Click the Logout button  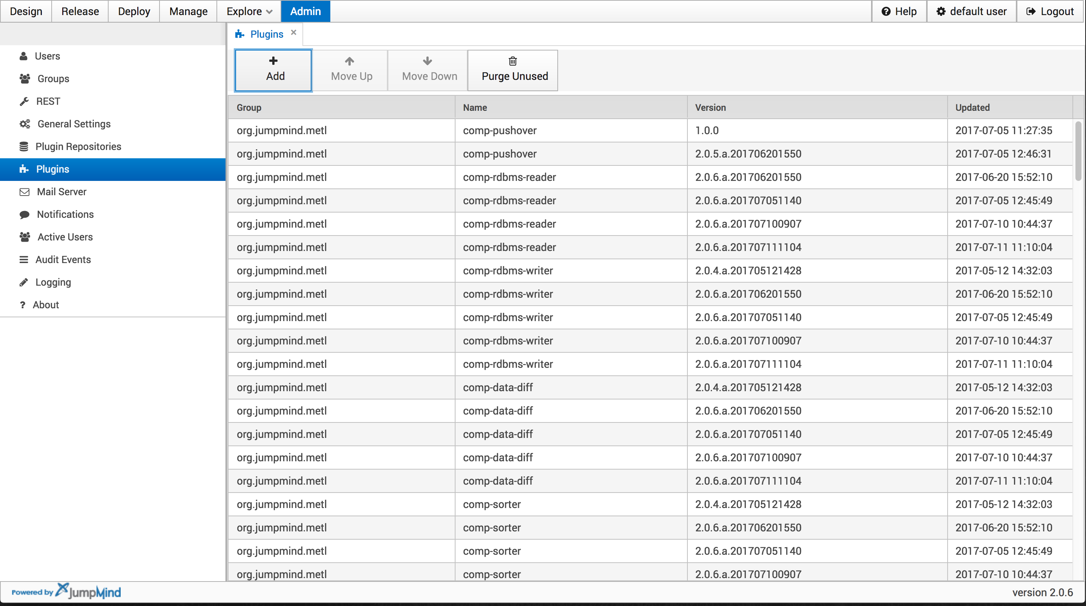click(1050, 11)
